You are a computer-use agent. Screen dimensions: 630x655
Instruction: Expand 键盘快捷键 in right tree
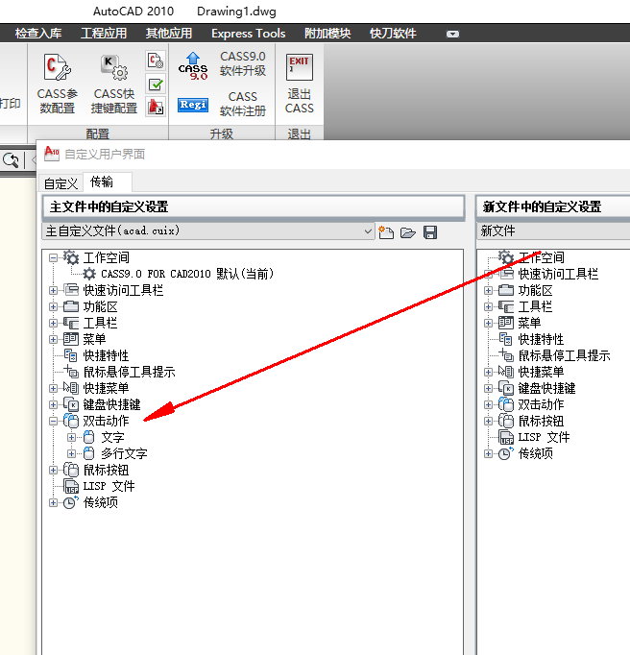[x=488, y=388]
